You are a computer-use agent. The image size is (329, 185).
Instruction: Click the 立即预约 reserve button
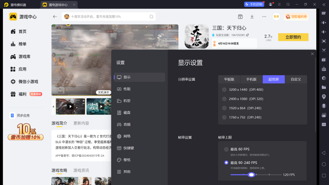click(x=293, y=37)
